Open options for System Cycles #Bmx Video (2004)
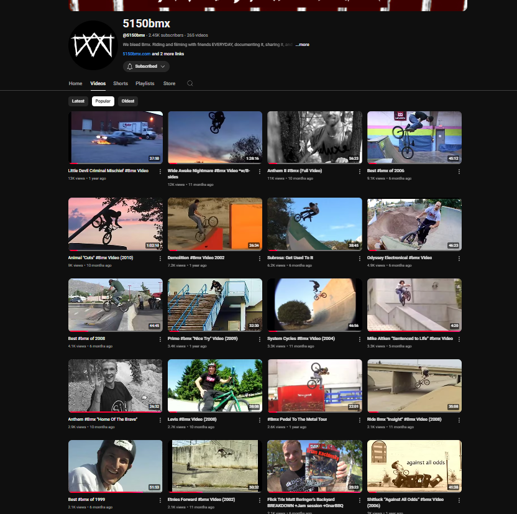This screenshot has width=517, height=514. pos(359,339)
